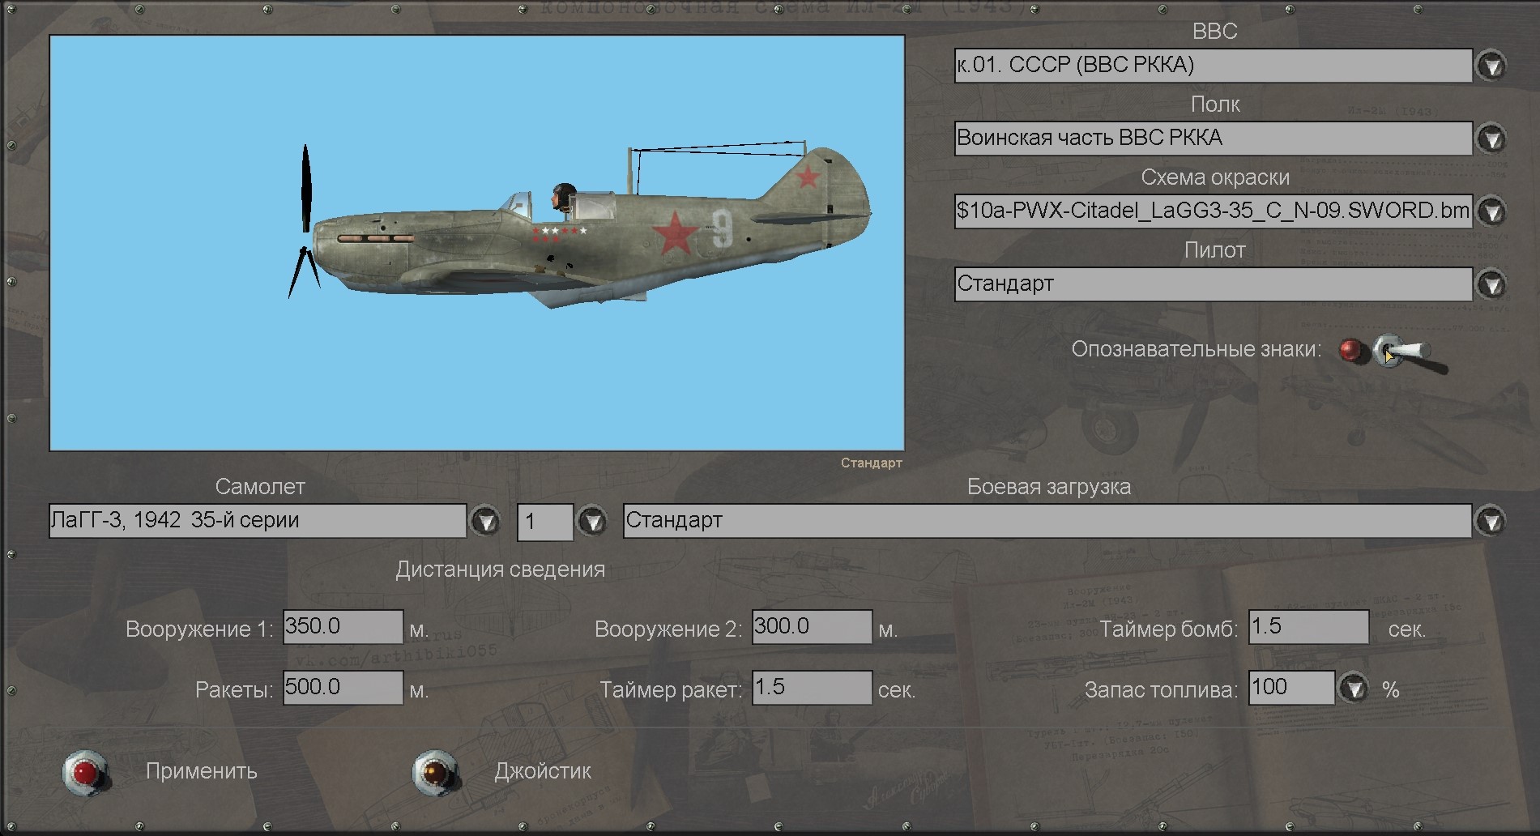Expand the Боевая загрузка loadout dropdown arrow
The width and height of the screenshot is (1540, 836).
click(1491, 521)
